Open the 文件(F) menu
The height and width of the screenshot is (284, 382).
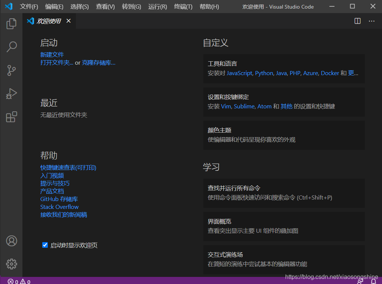[x=29, y=7]
